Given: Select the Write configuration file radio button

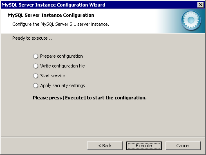Looking at the screenshot, I should coord(36,66).
